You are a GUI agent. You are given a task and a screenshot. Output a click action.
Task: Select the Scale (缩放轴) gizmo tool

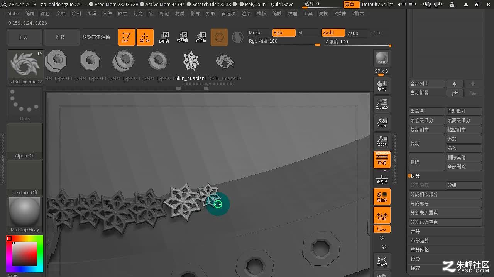(x=182, y=37)
